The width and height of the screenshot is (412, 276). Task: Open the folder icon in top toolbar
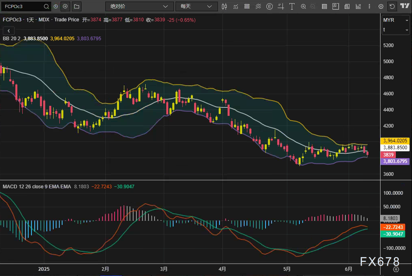coord(77,6)
